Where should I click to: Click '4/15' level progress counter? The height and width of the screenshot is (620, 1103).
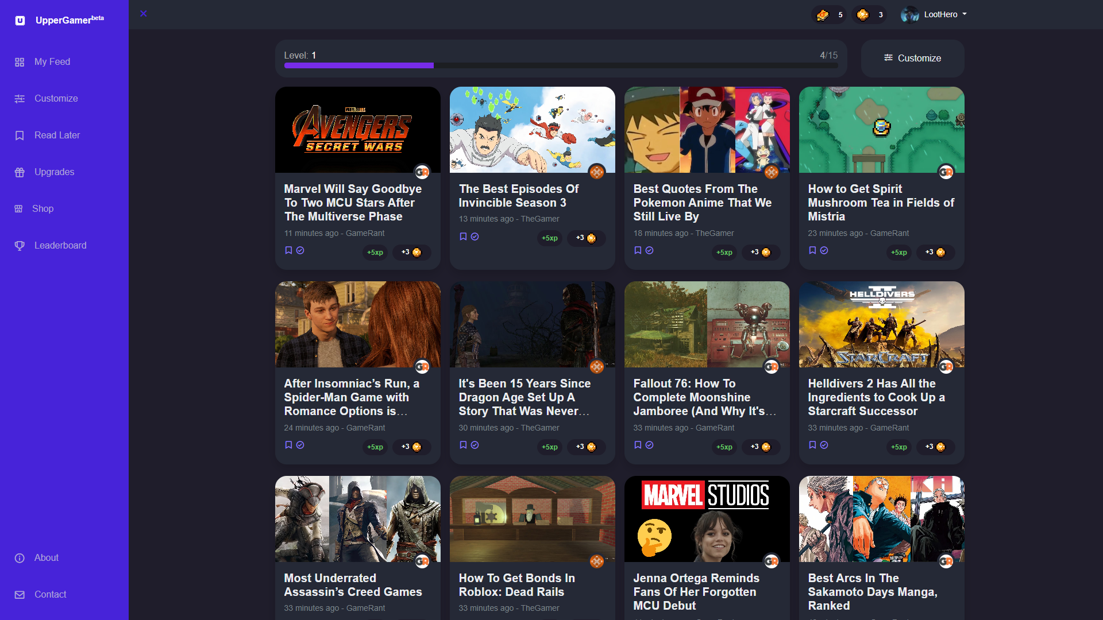tap(828, 55)
